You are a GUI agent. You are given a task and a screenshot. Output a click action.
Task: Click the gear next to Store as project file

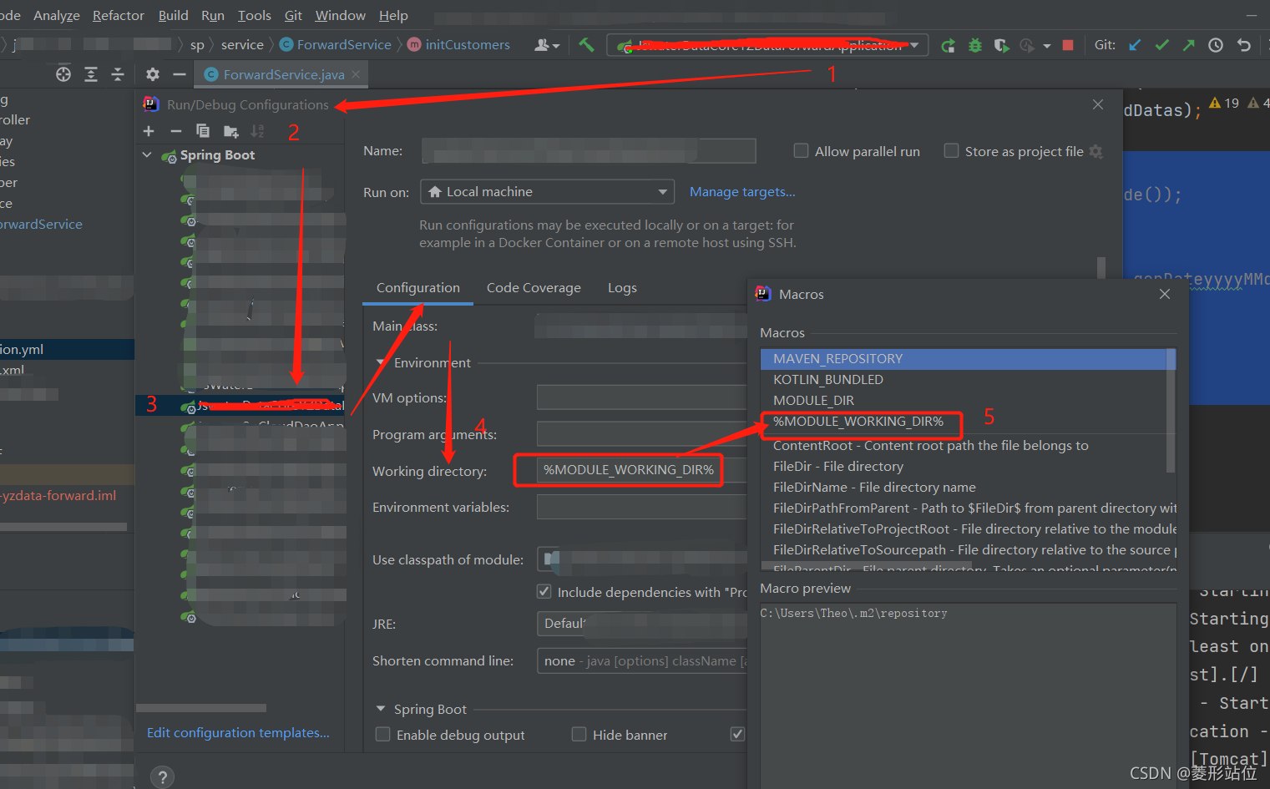click(x=1096, y=151)
